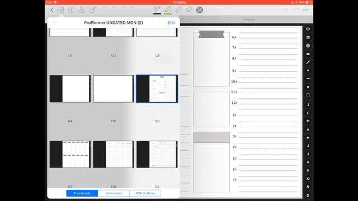Tap the eye icon on planner sidebar

[x=308, y=54]
